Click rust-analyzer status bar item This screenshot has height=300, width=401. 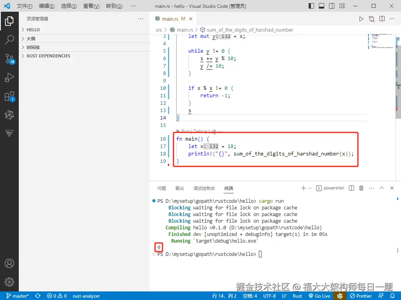pyautogui.click(x=86, y=296)
